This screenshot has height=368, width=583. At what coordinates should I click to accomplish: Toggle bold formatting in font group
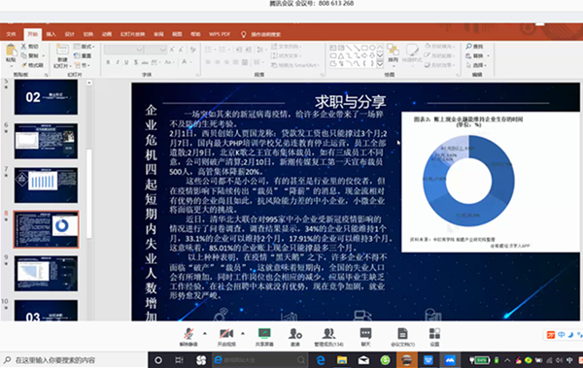pyautogui.click(x=108, y=62)
